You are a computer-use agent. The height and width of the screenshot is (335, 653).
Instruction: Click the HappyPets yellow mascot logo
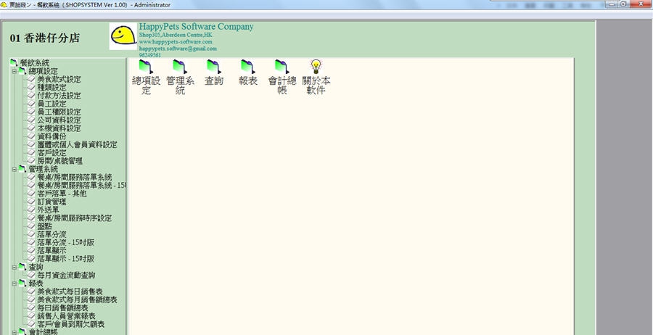coord(123,36)
